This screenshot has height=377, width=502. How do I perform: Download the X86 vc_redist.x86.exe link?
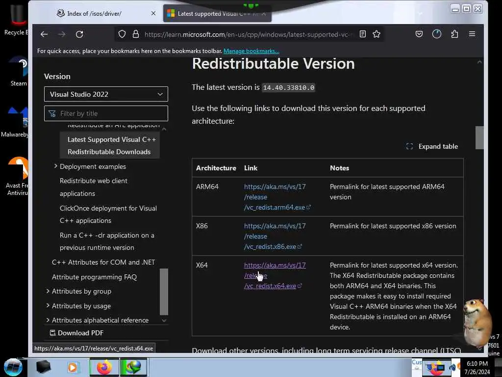[275, 236]
